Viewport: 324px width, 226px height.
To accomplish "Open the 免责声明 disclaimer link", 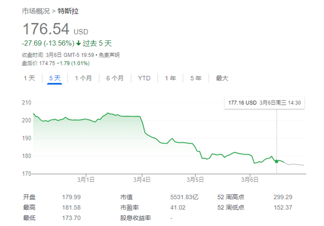I will tap(109, 55).
